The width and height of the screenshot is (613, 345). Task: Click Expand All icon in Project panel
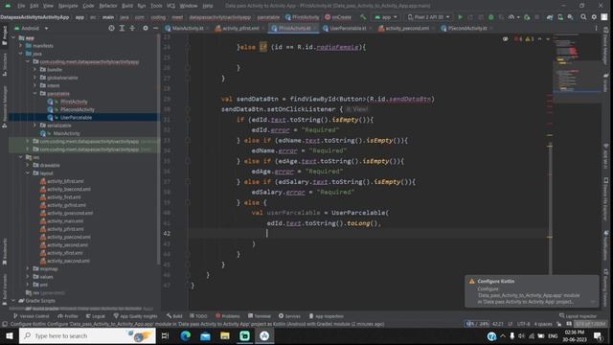pos(122,28)
